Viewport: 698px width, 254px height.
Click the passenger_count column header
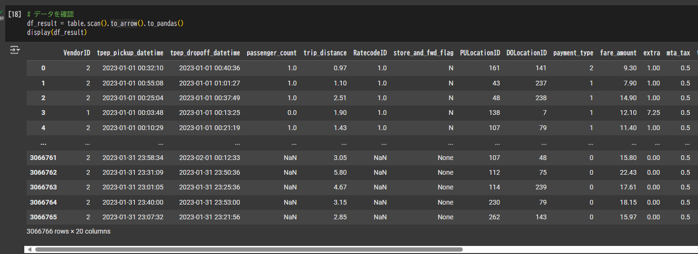coord(271,53)
